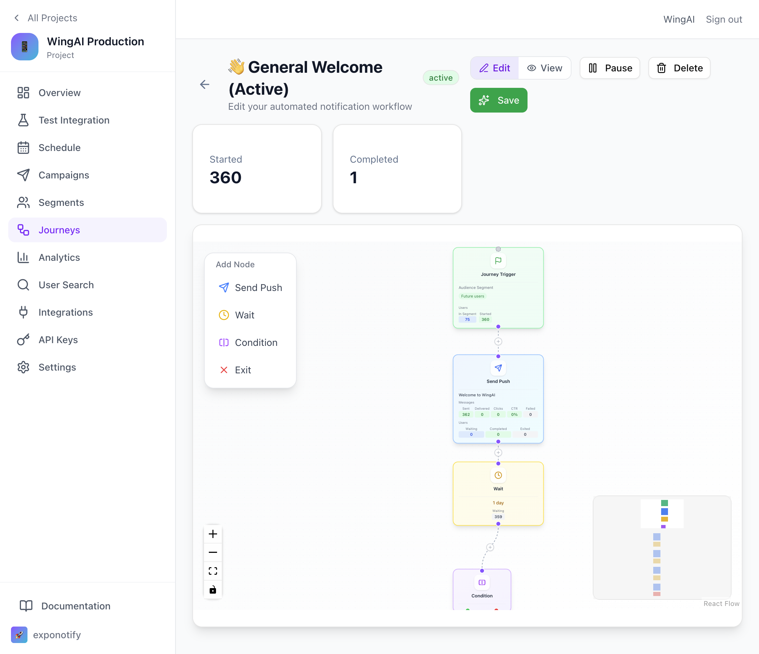Open Analytics in the sidebar

(x=59, y=257)
